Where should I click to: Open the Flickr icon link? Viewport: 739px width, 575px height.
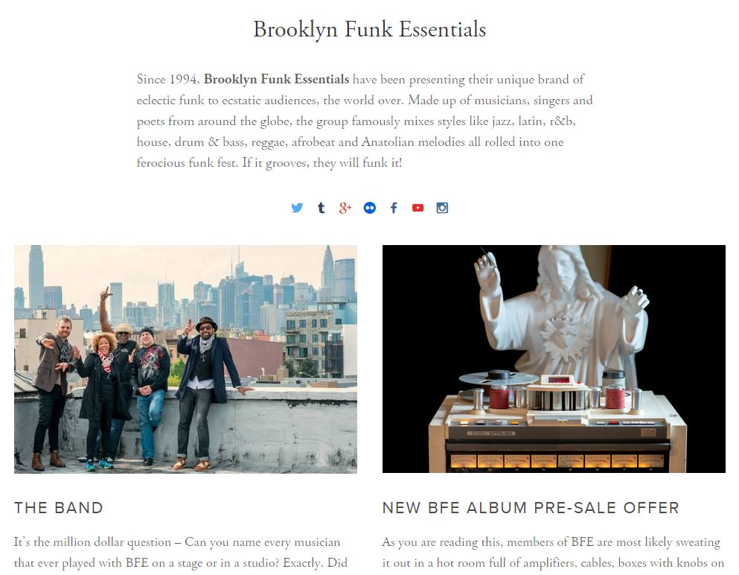click(369, 208)
